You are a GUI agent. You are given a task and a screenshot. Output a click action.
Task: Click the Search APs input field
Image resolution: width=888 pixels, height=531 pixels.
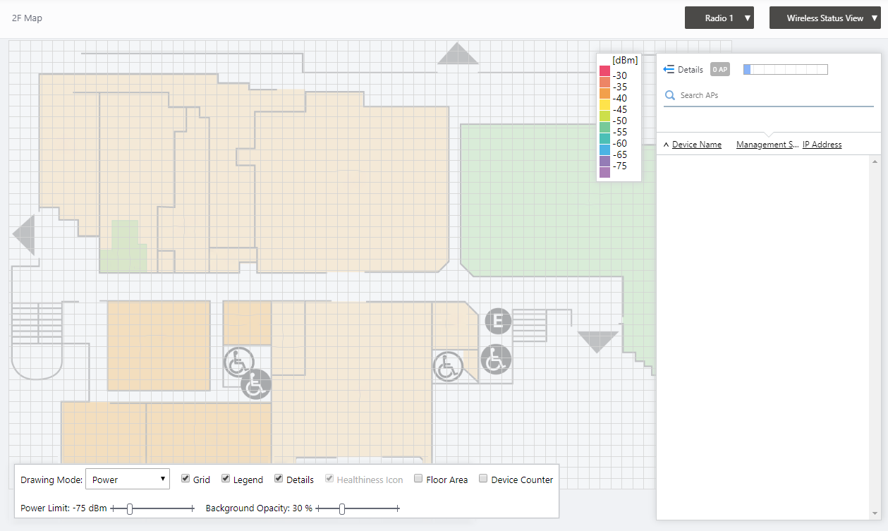pos(772,95)
